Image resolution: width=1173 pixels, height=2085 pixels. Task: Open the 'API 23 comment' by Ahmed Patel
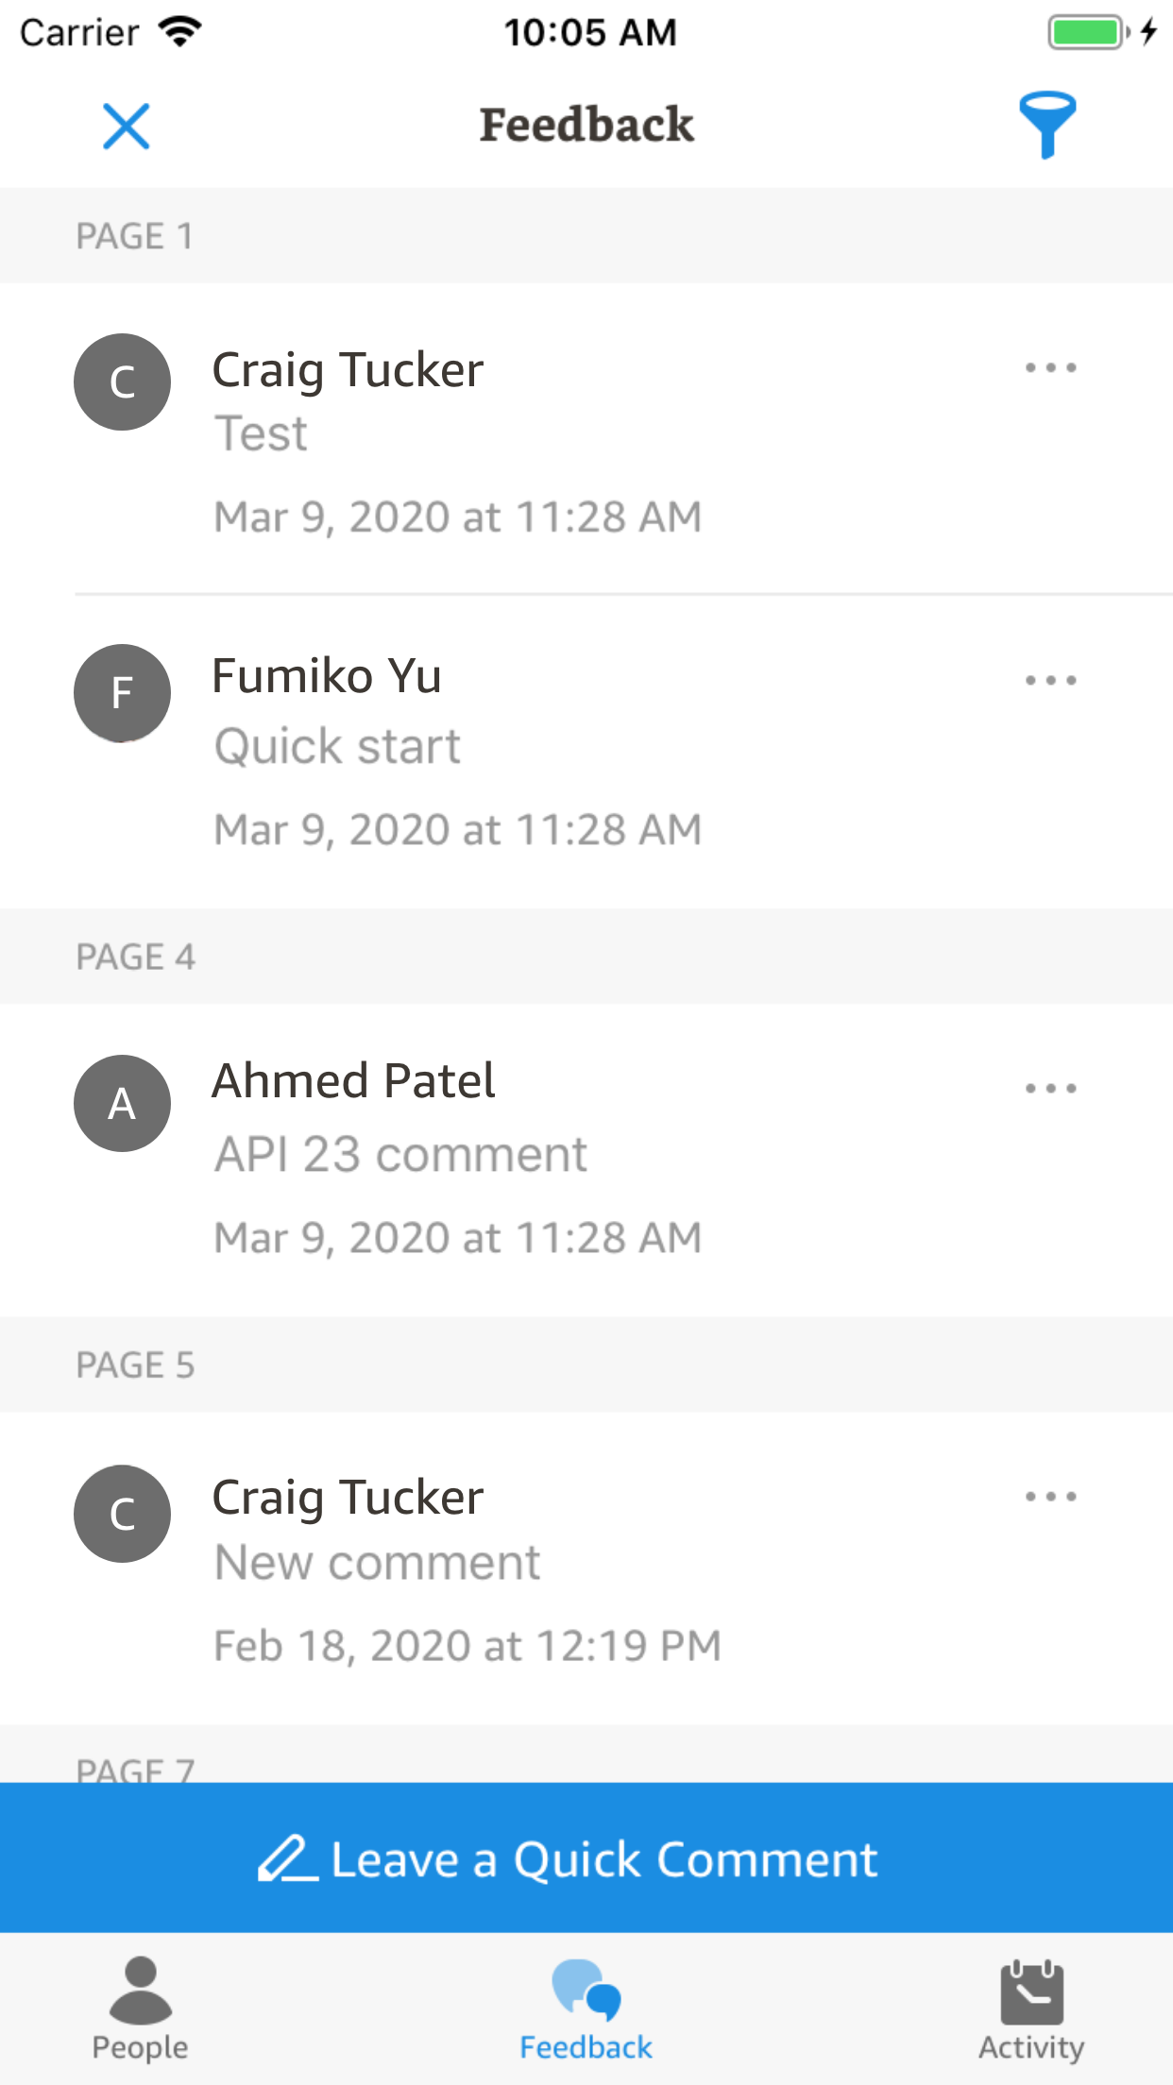coord(400,1154)
